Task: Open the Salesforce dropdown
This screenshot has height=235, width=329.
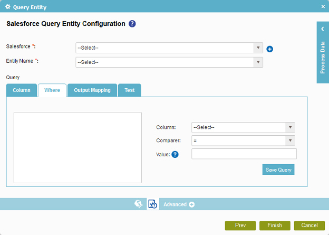Action: click(169, 48)
